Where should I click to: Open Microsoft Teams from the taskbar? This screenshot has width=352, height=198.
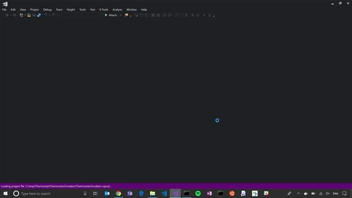pyautogui.click(x=130, y=194)
